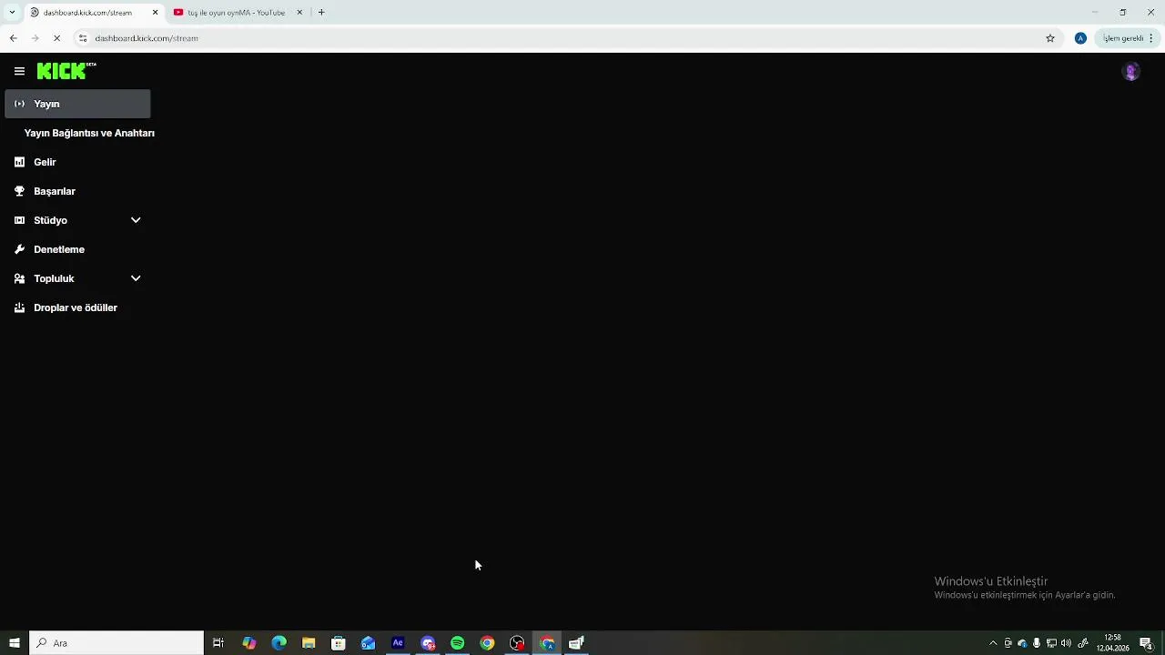Image resolution: width=1165 pixels, height=655 pixels.
Task: Open the notification center icon
Action: coord(1146,643)
